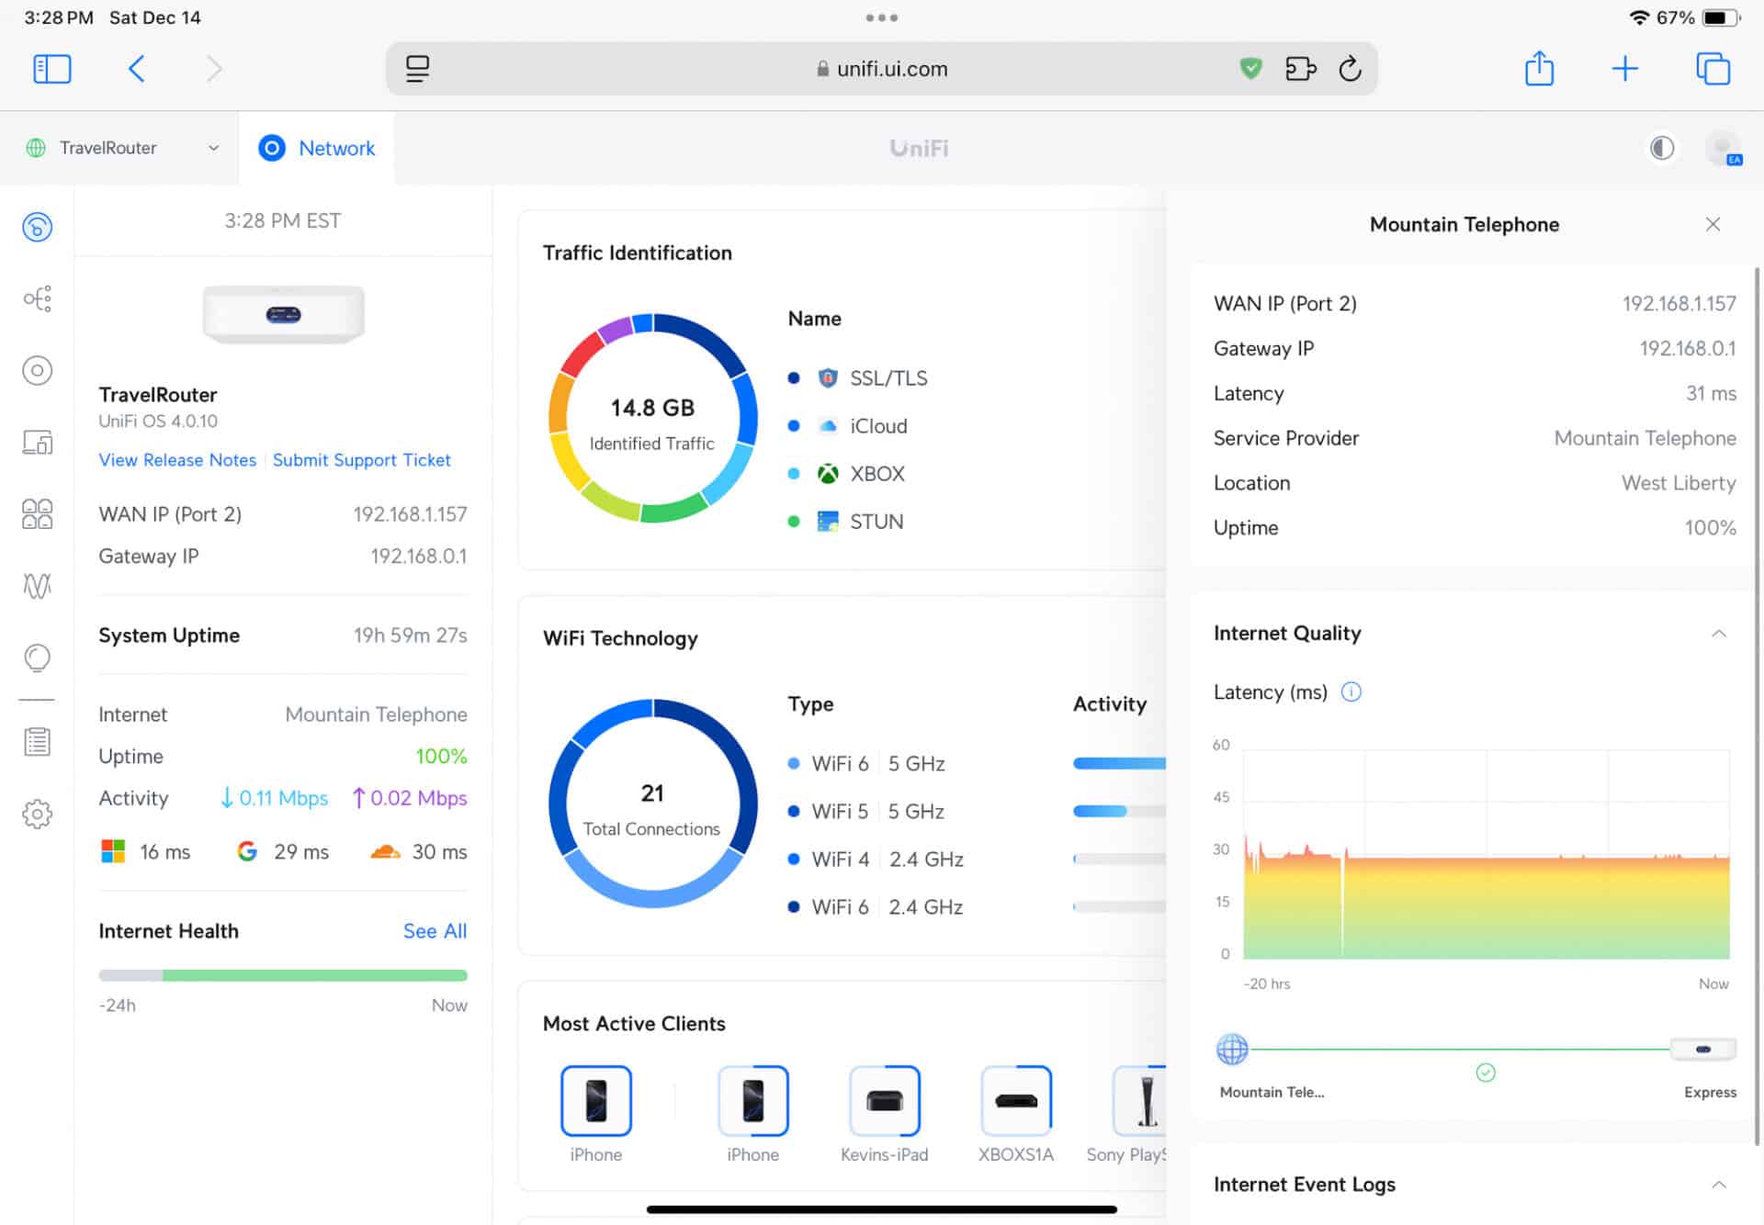Click the Microsoft 16 ms latency

point(145,852)
